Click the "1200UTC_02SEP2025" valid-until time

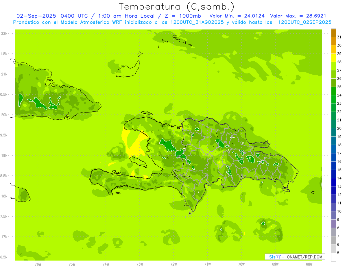pyautogui.click(x=305, y=22)
